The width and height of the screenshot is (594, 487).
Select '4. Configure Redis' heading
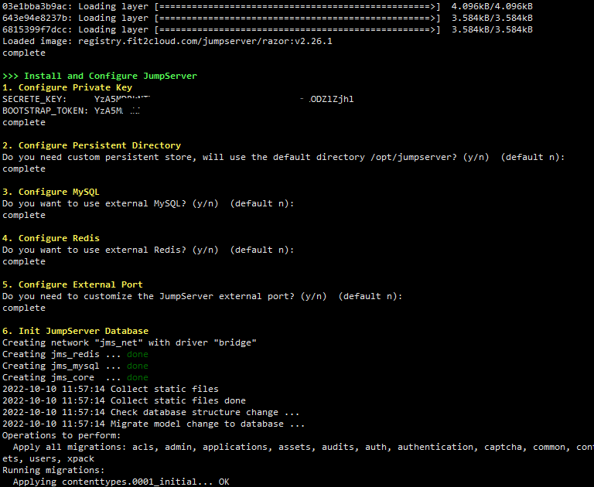51,238
